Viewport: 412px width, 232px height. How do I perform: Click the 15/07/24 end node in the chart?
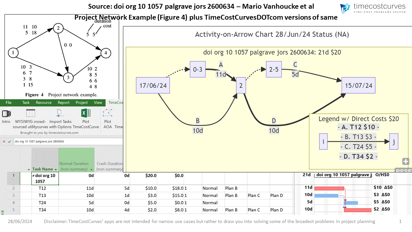[358, 85]
